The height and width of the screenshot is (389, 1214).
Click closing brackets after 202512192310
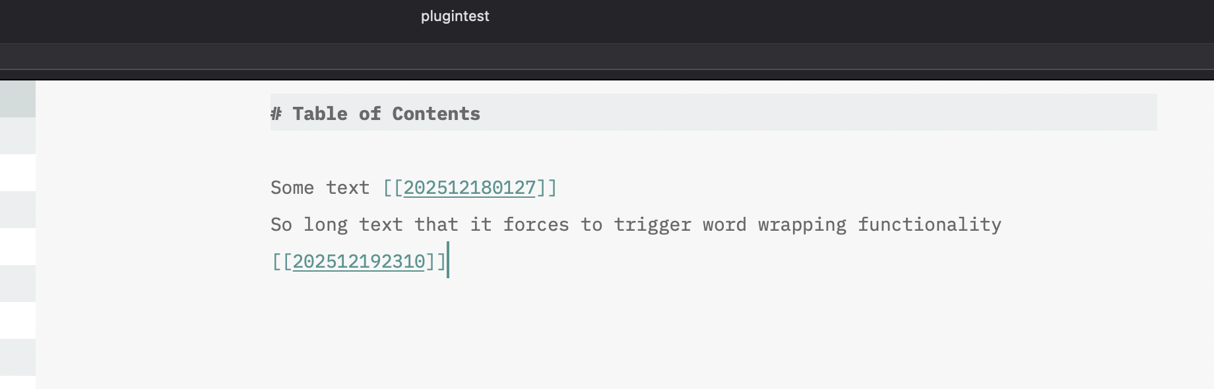click(x=436, y=262)
